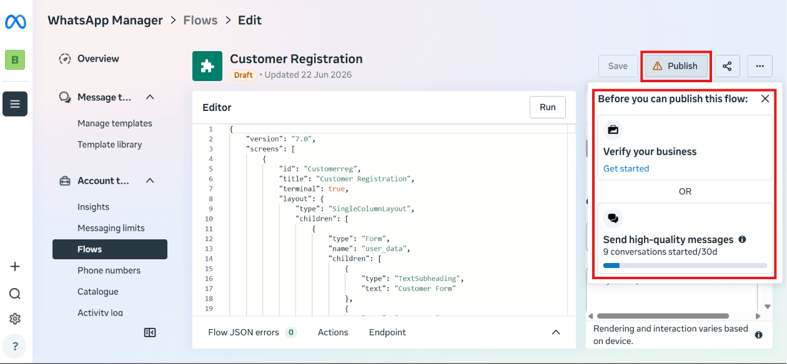
Task: Click the Editor panel heading
Action: click(217, 107)
